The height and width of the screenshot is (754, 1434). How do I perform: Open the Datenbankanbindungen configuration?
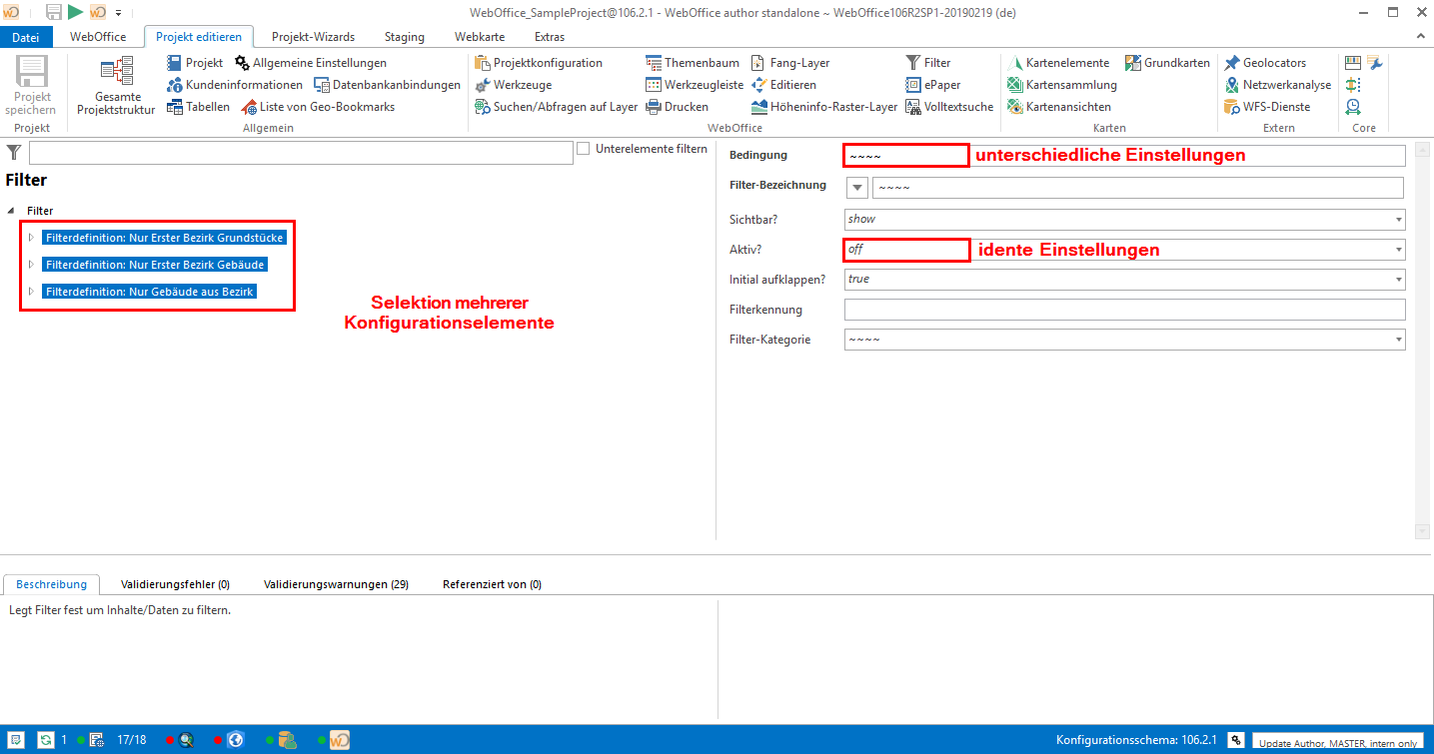[x=387, y=84]
